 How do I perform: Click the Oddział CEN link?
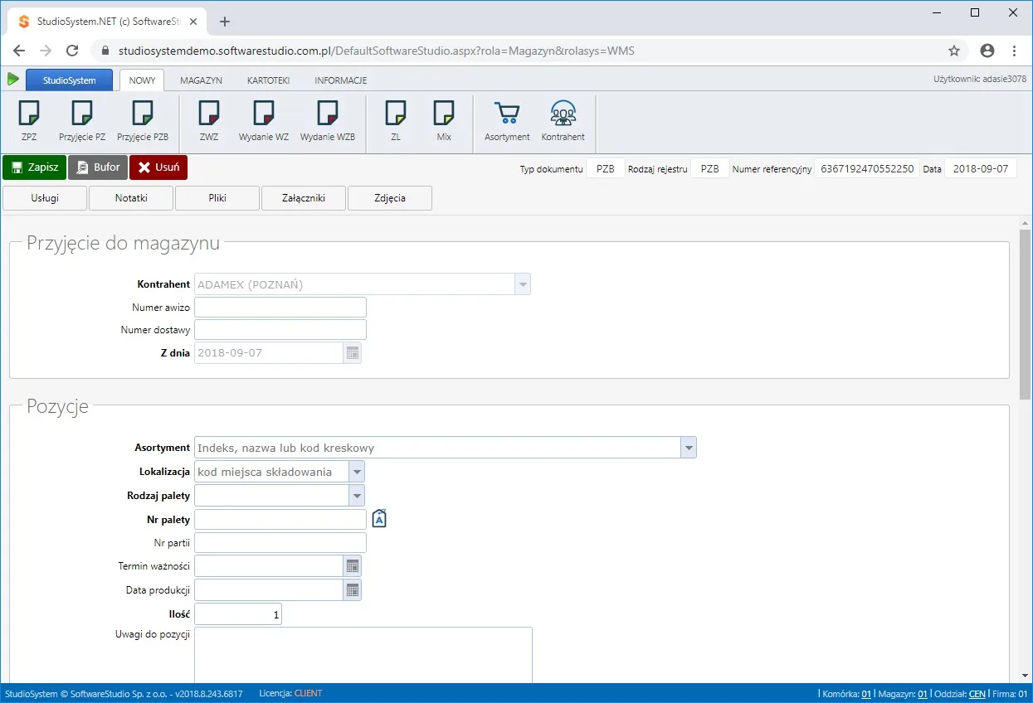977,694
